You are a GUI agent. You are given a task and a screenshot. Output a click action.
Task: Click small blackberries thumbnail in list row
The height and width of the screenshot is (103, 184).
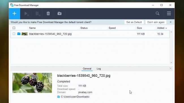point(25,34)
